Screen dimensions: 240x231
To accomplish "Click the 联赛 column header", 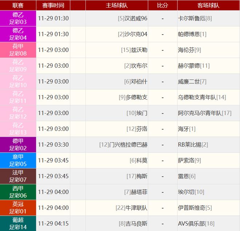I will click(x=18, y=5).
